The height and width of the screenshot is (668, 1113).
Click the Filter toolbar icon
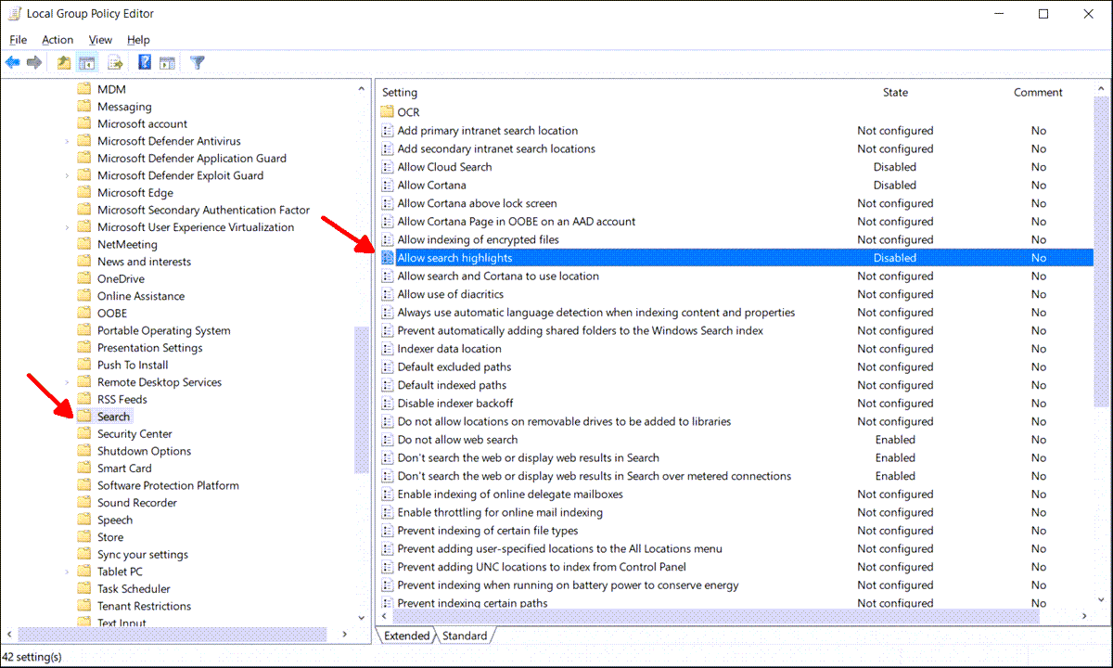(x=197, y=62)
